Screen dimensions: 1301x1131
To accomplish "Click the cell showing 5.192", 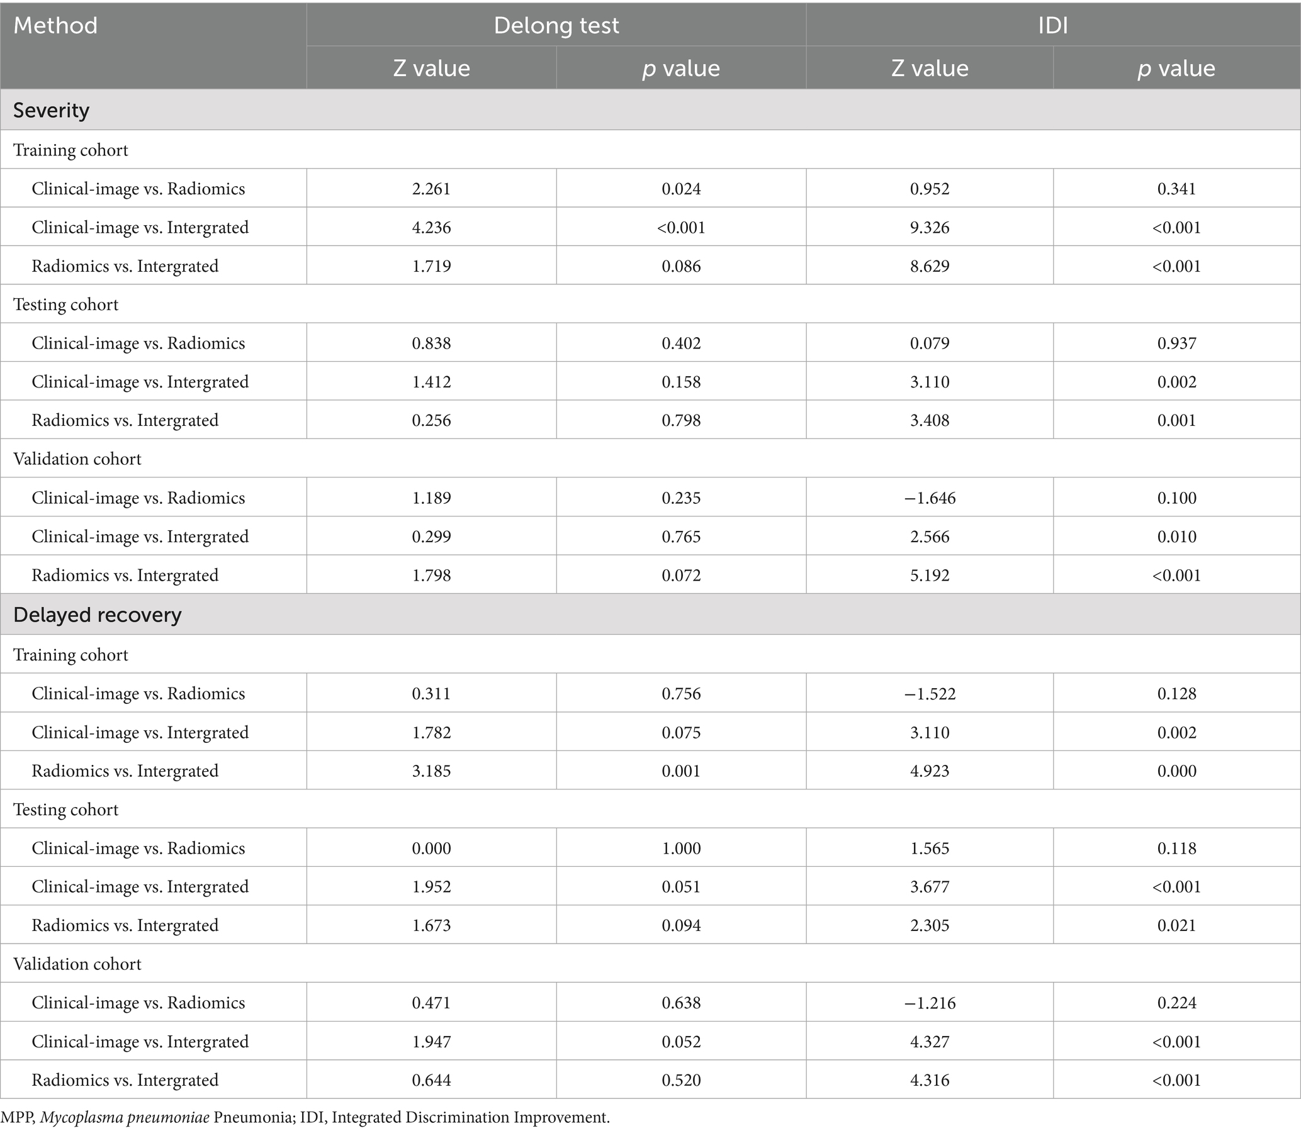I will click(x=930, y=575).
